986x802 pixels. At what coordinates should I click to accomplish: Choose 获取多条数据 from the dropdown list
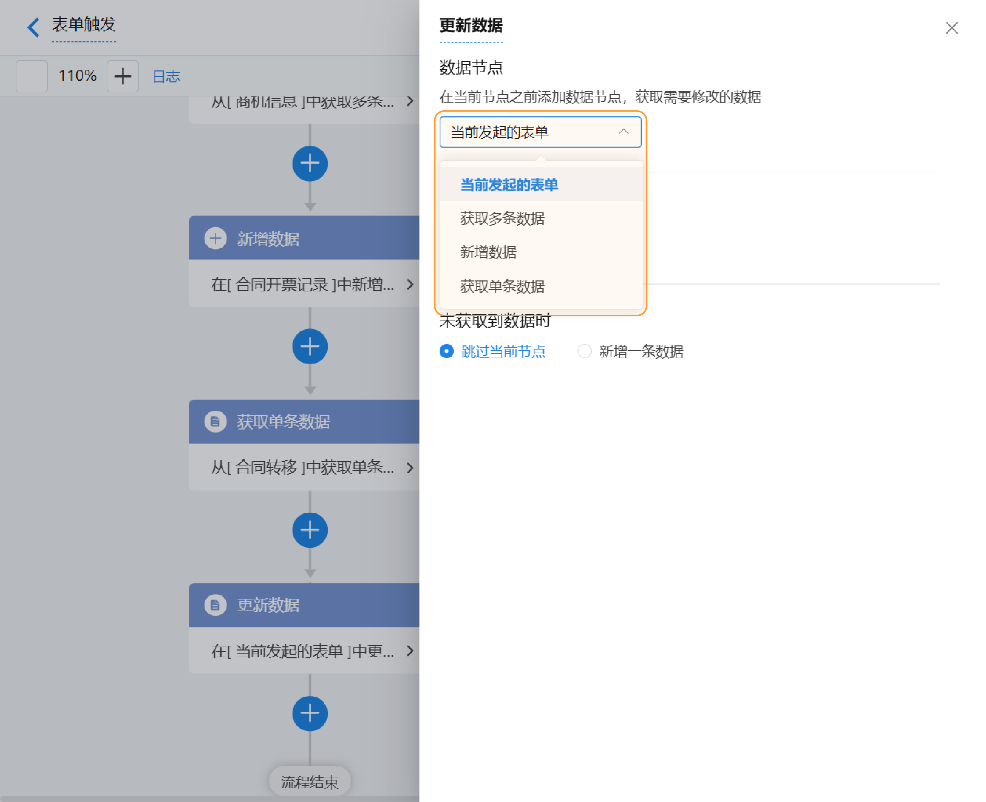point(502,218)
